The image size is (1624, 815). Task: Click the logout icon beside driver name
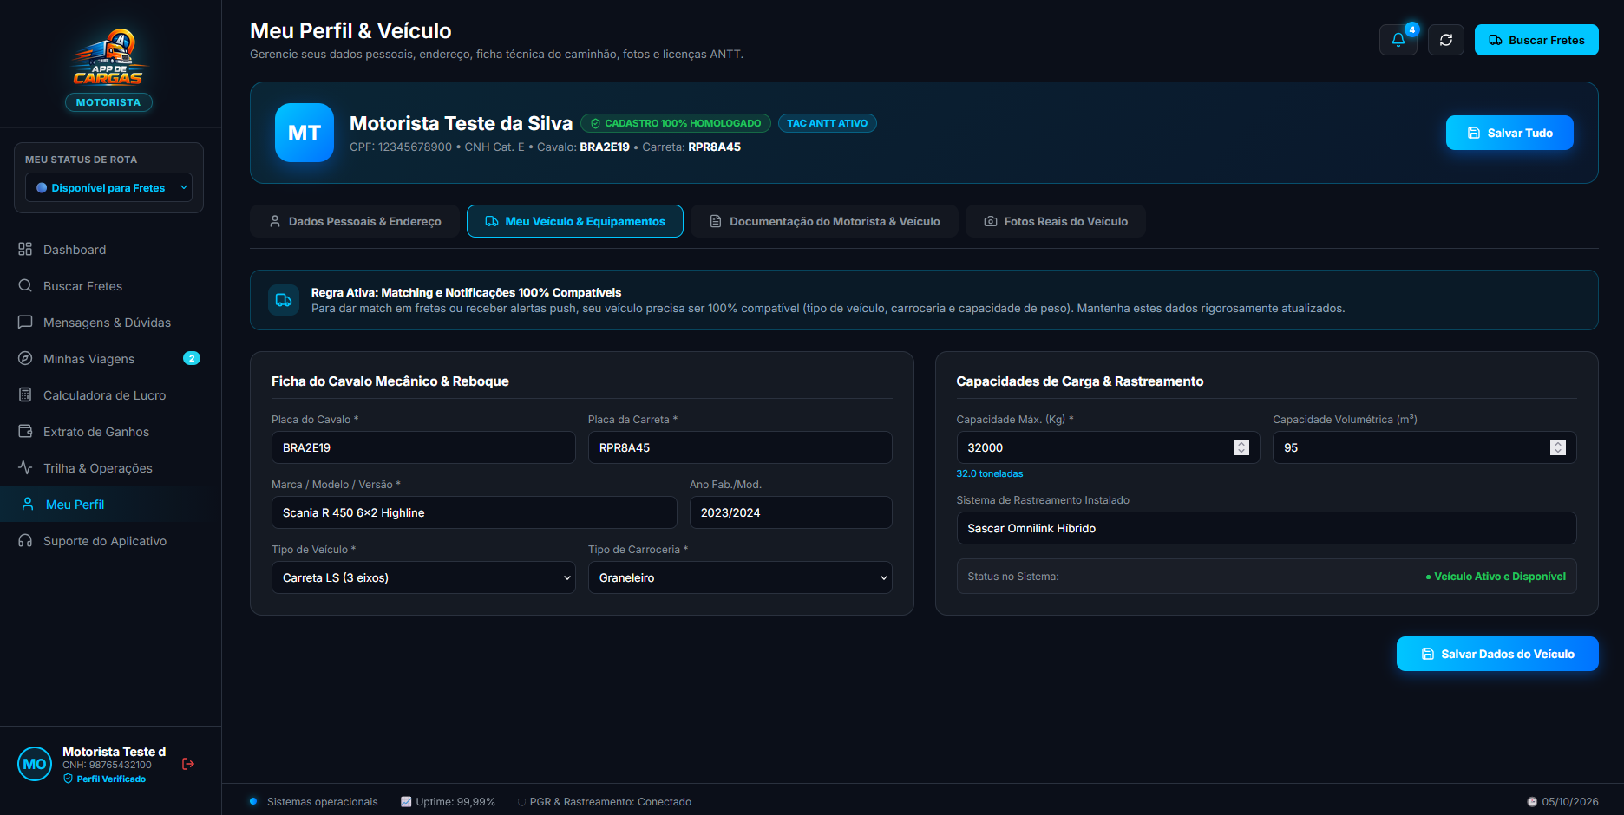coord(188,764)
